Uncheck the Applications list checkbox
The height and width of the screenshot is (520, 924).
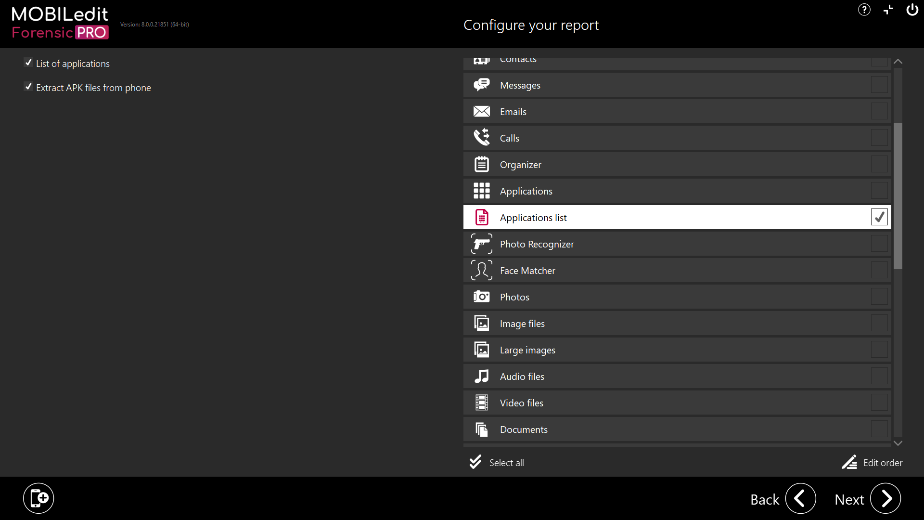click(x=879, y=217)
